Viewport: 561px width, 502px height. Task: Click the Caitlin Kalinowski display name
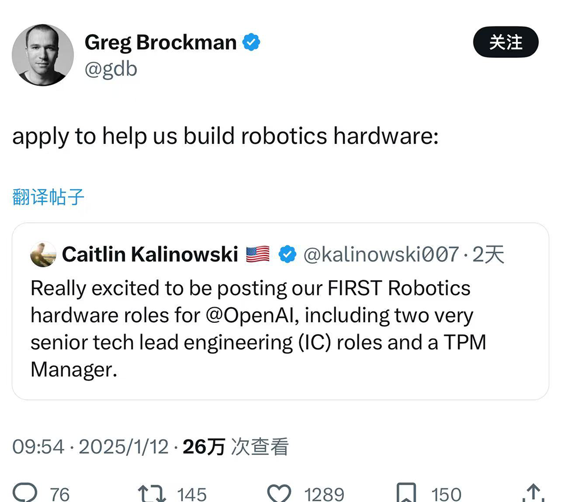tap(150, 254)
